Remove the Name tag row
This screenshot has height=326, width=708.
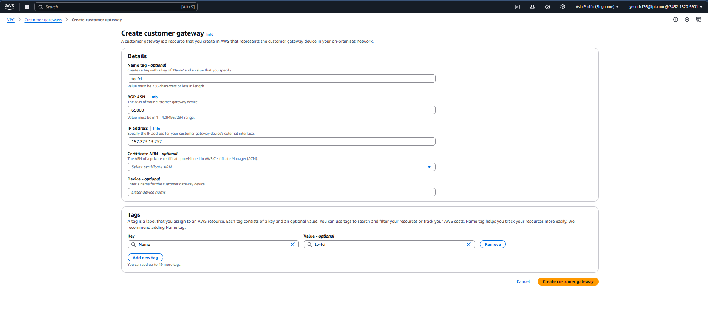(493, 244)
